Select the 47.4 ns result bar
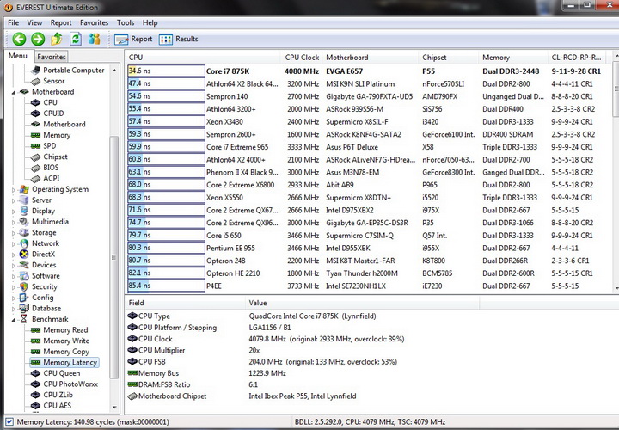Screen dimensions: 619x430 tap(166, 83)
